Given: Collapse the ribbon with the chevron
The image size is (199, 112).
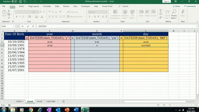Looking at the screenshot, I should click(x=197, y=22).
